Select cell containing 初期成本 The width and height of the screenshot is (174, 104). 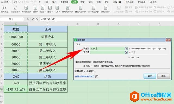[48, 37]
